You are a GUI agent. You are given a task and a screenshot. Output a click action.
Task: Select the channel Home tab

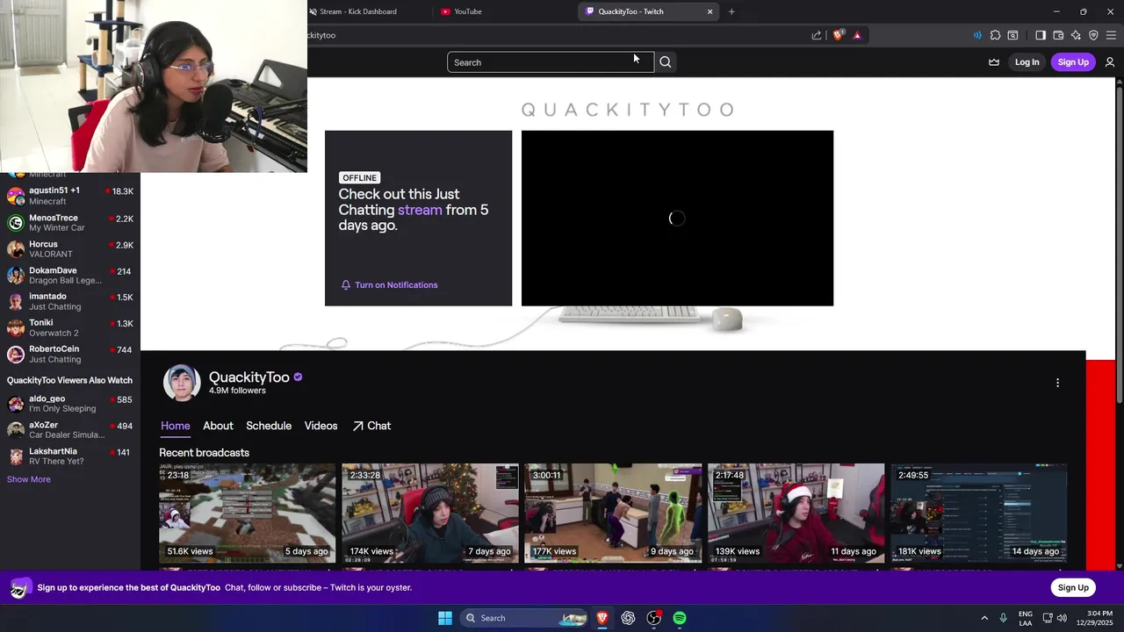click(x=175, y=426)
